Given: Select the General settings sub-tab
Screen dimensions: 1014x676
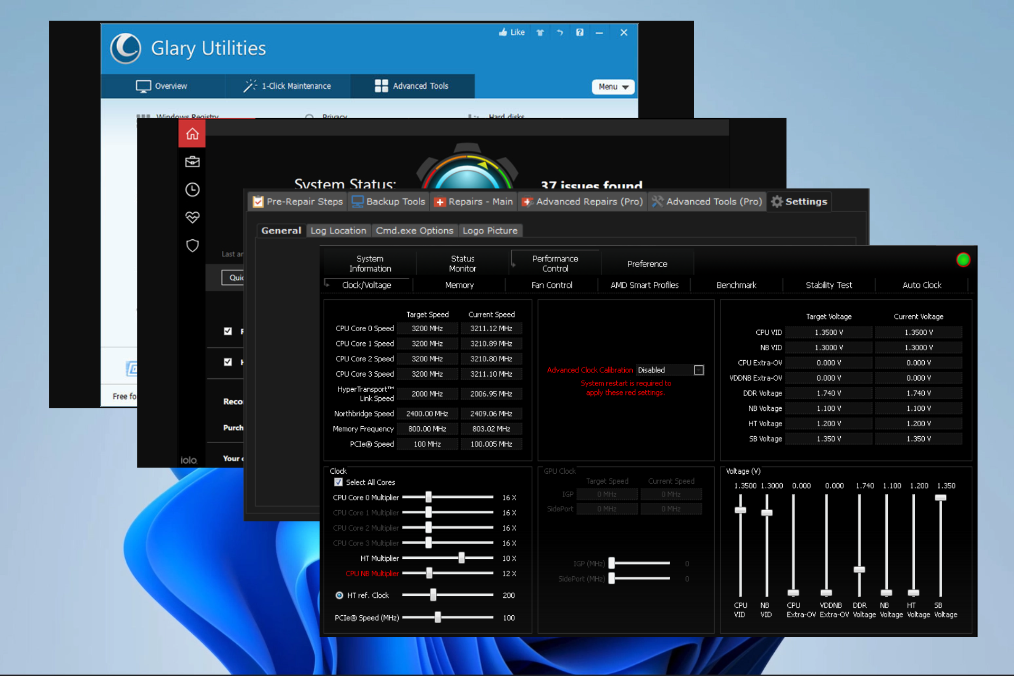Looking at the screenshot, I should point(281,231).
